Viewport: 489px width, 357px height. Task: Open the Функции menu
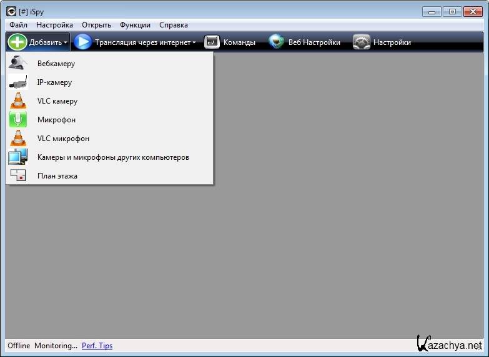coord(135,25)
